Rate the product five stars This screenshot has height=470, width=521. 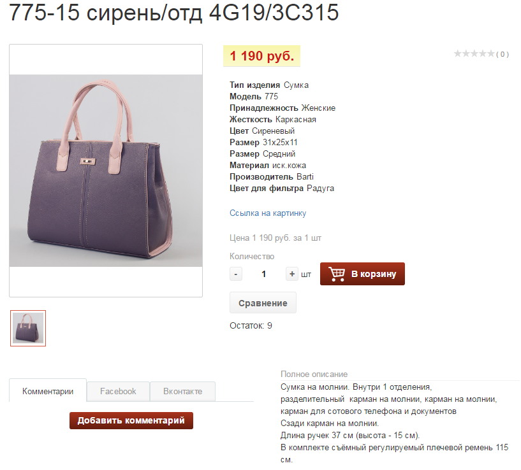tap(491, 53)
